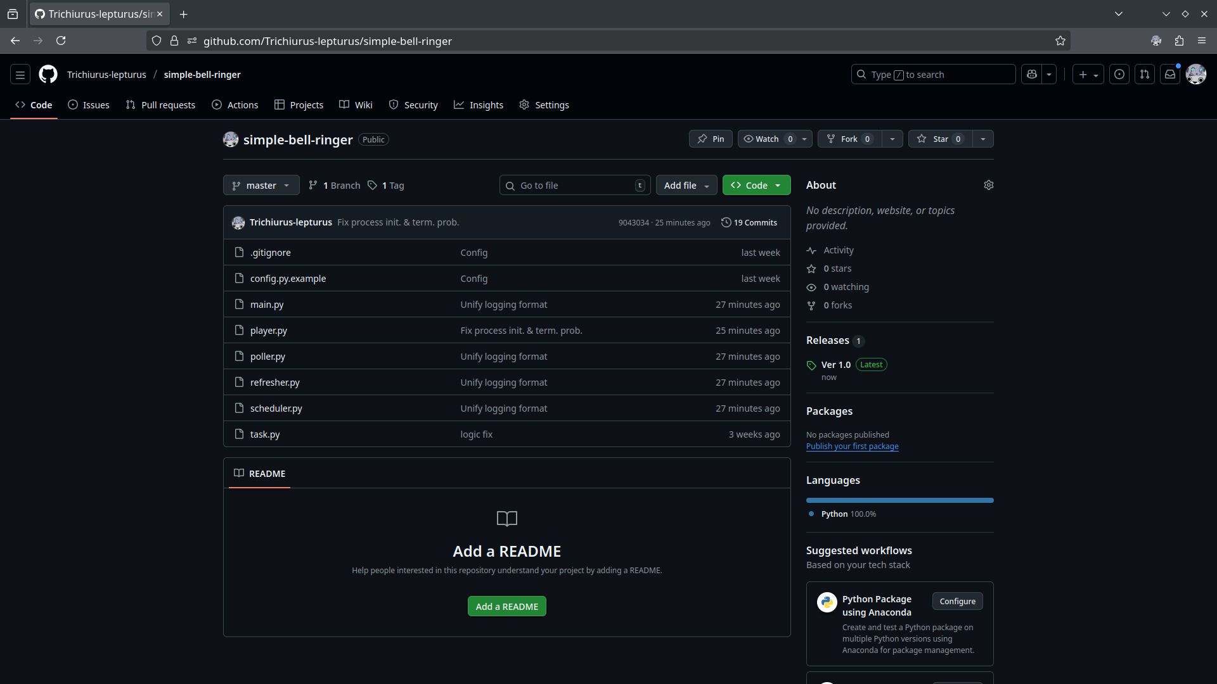1217x684 pixels.
Task: Expand the master branch dropdown
Action: point(261,185)
